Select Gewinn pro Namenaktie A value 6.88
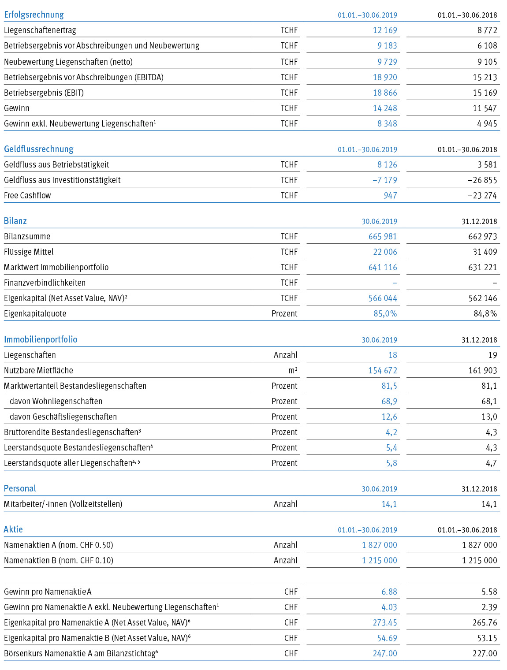Viewport: 507px width, 670px height. [389, 592]
